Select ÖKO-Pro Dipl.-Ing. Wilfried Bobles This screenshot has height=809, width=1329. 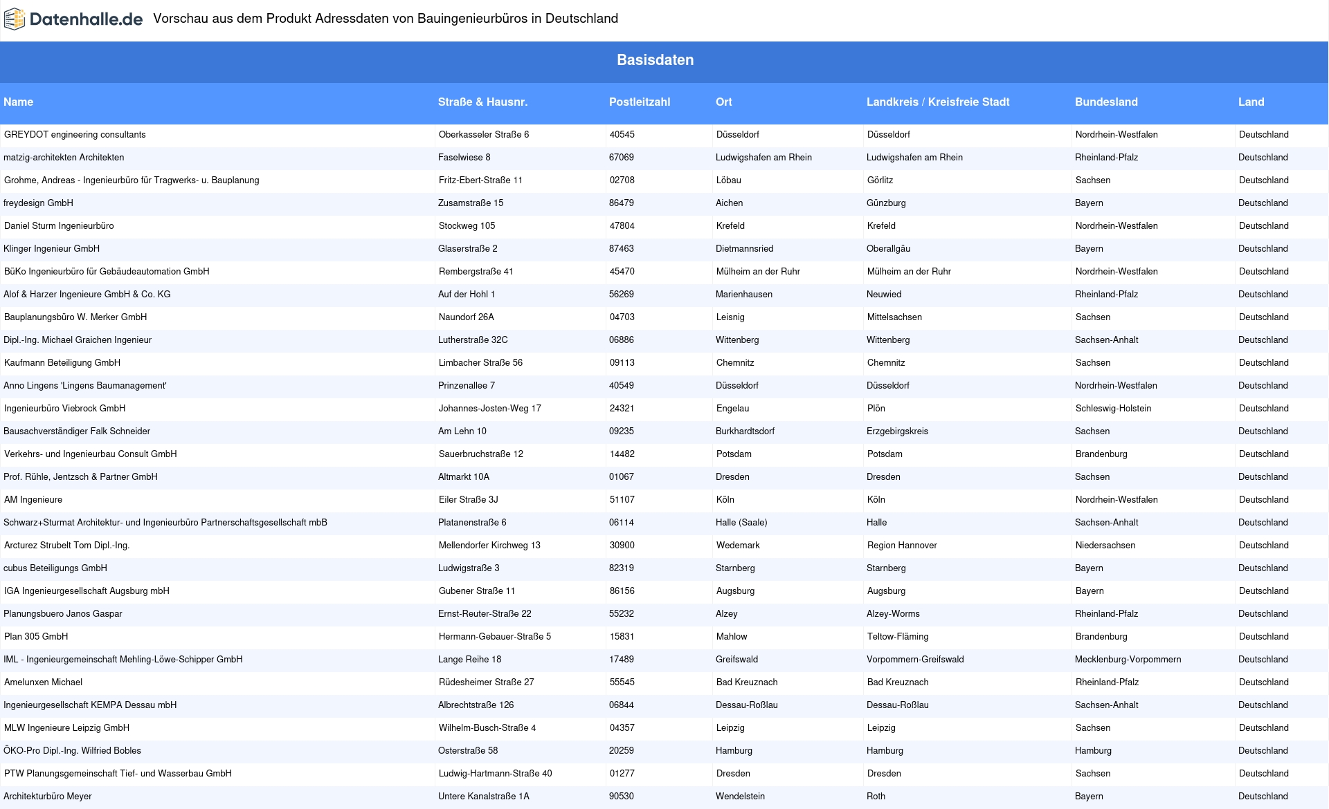[x=72, y=751]
